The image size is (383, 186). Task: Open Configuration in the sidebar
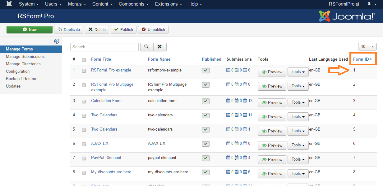pyautogui.click(x=18, y=71)
